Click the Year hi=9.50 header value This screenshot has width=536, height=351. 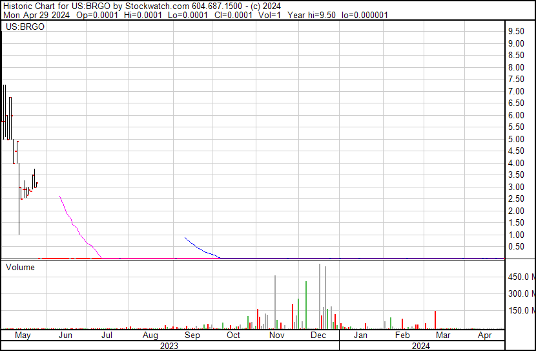(x=311, y=16)
